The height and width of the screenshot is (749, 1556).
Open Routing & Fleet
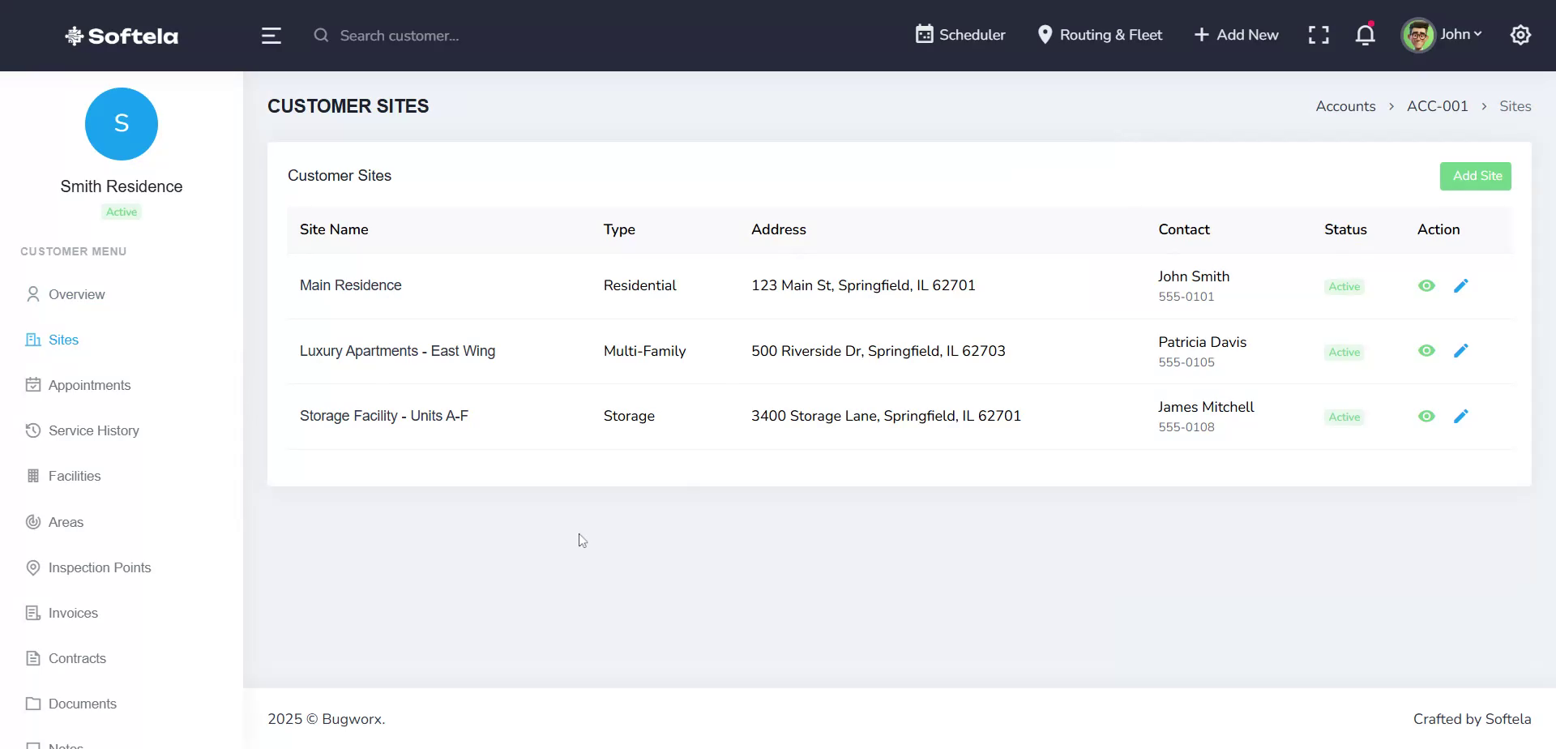(1100, 35)
